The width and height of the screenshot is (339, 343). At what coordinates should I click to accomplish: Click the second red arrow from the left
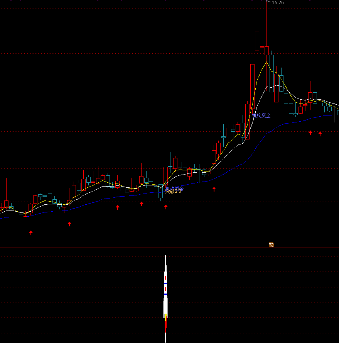69,224
